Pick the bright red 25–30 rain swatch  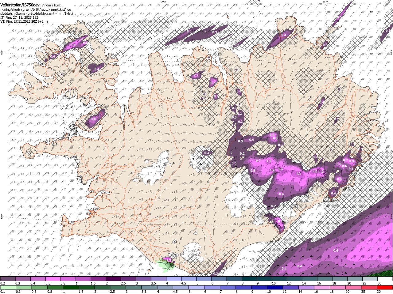coord(384,288)
